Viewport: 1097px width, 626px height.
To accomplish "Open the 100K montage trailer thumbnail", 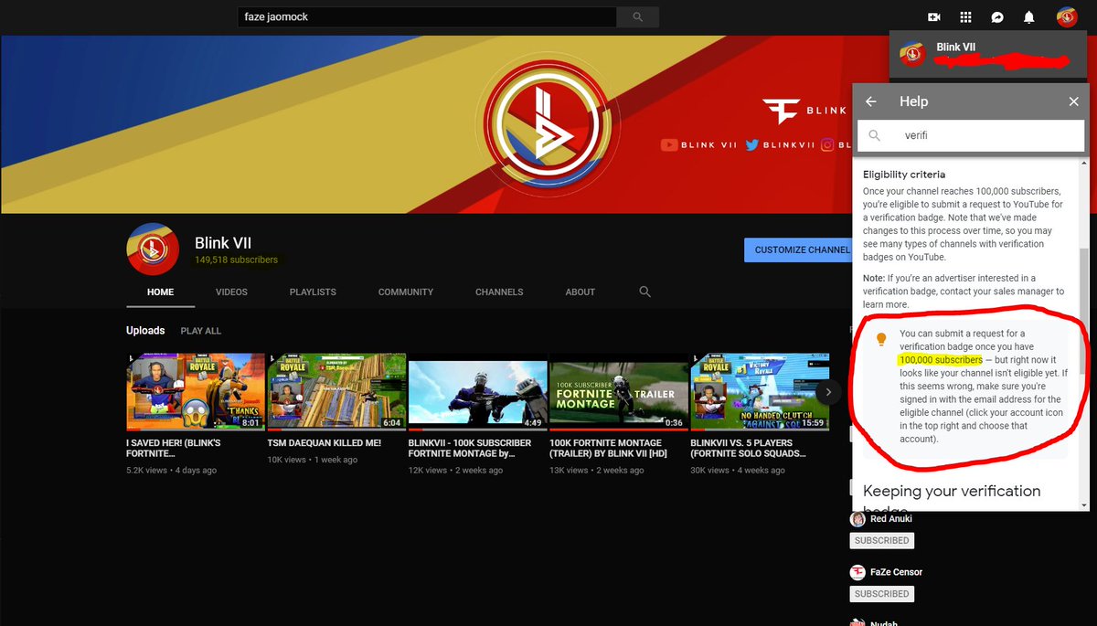I will (619, 392).
